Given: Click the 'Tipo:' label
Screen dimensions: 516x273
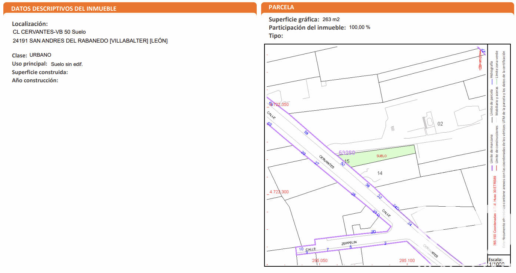Looking at the screenshot, I should 276,36.
